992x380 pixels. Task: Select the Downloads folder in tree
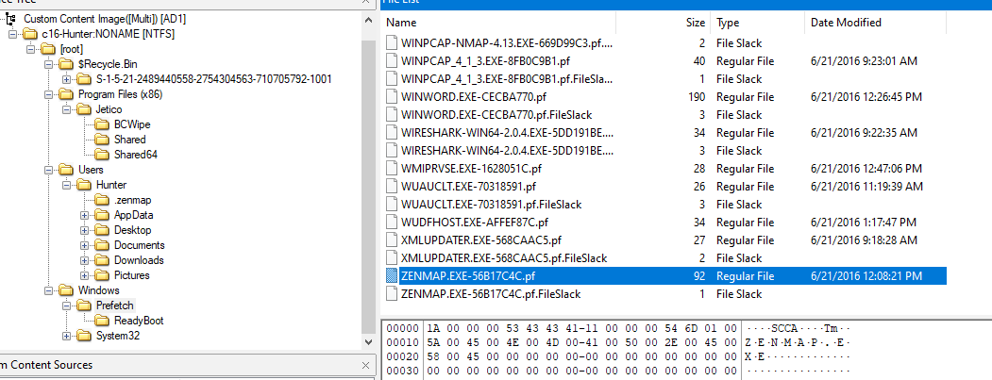tap(139, 260)
